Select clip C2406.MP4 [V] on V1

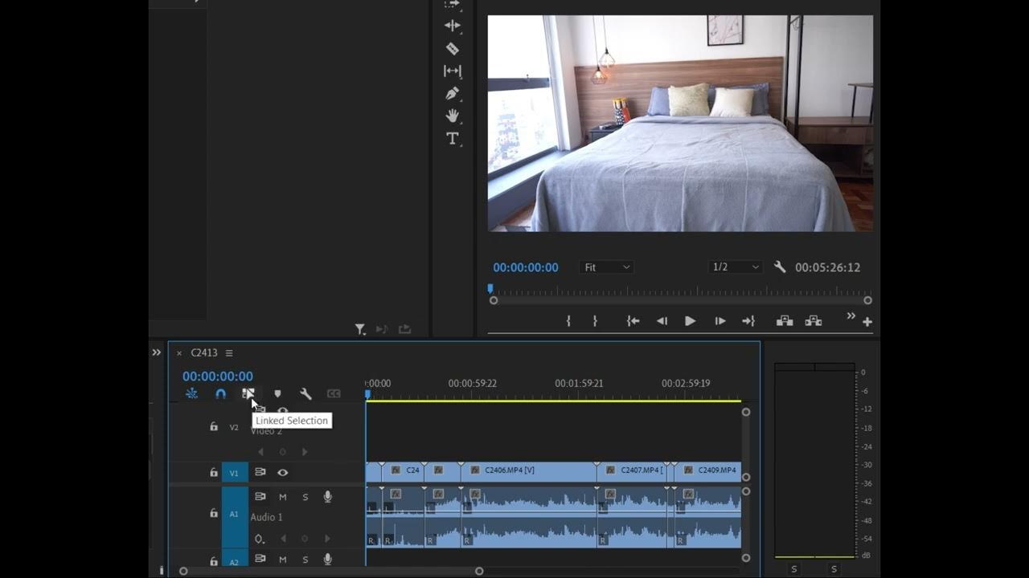click(529, 472)
